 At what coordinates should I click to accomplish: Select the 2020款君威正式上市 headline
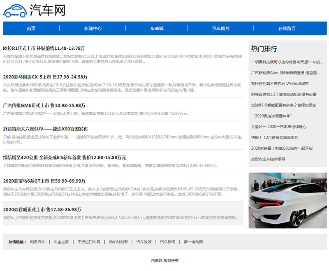tap(42, 210)
